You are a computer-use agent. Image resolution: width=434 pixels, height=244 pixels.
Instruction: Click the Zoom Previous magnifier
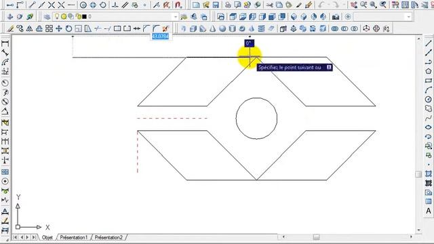click(x=383, y=5)
